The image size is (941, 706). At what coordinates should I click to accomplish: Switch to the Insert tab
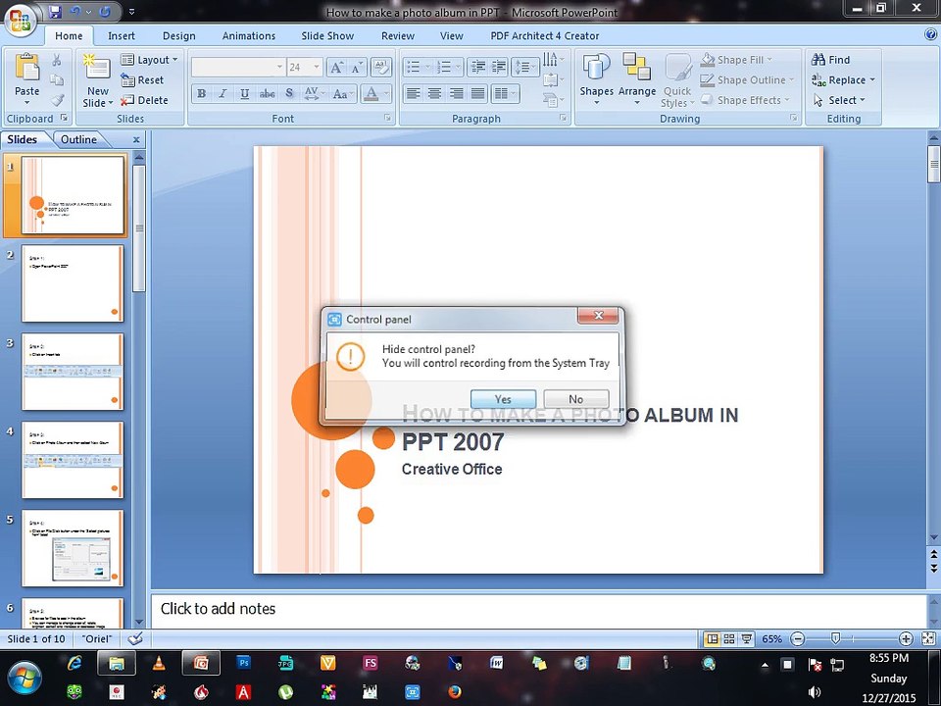[122, 36]
